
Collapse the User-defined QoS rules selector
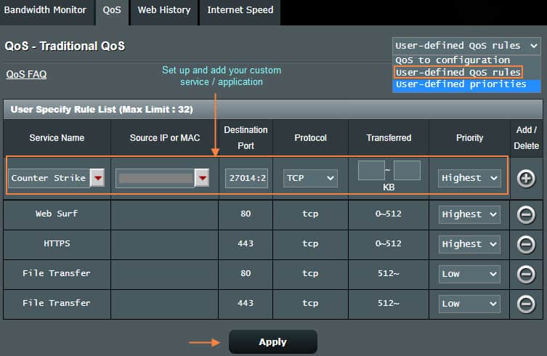[466, 46]
